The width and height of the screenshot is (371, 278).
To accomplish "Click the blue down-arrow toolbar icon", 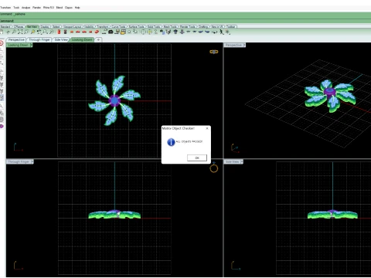I will [182, 32].
